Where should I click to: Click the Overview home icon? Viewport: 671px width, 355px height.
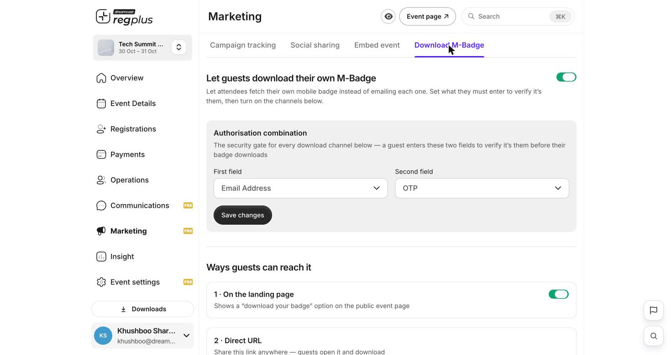point(101,78)
